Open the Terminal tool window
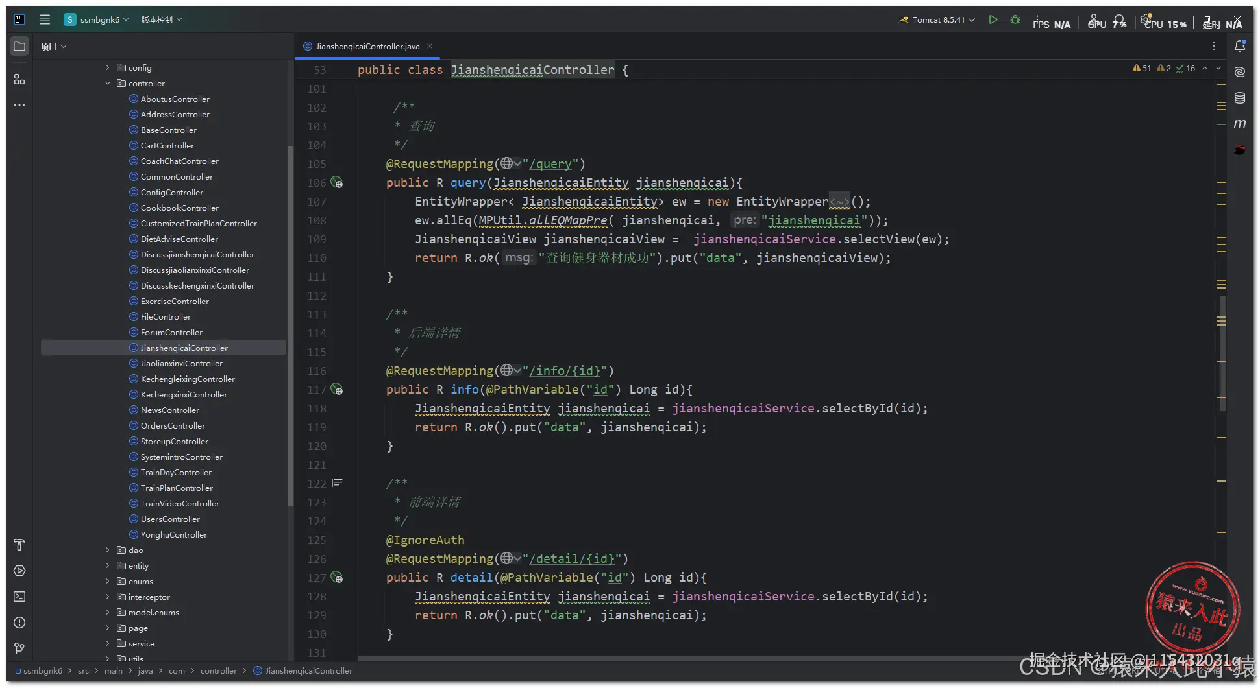The width and height of the screenshot is (1260, 688). pyautogui.click(x=19, y=597)
